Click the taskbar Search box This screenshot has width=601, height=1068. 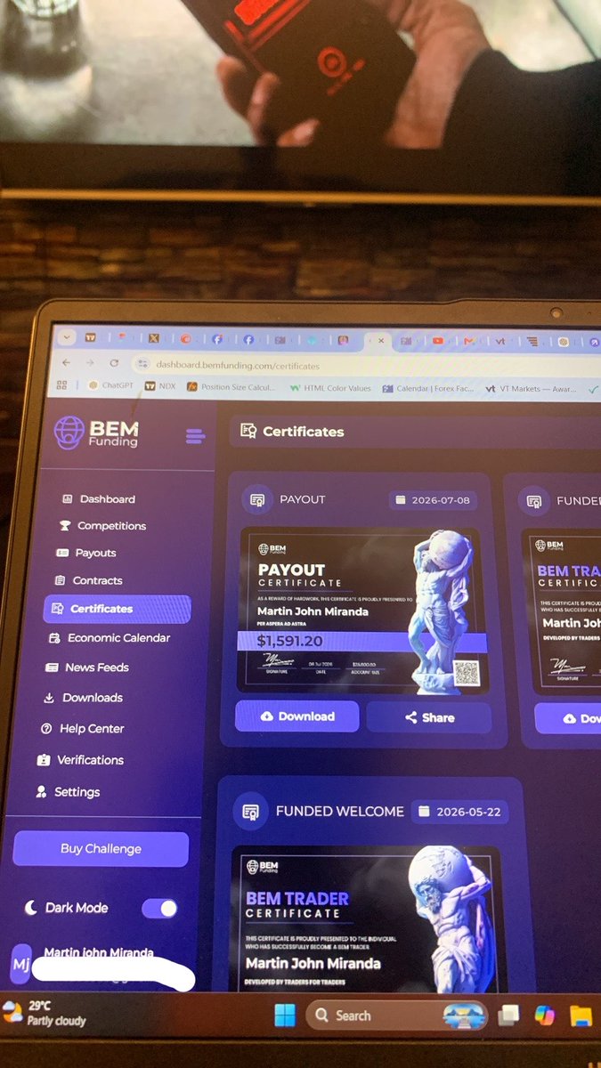pos(397,1015)
